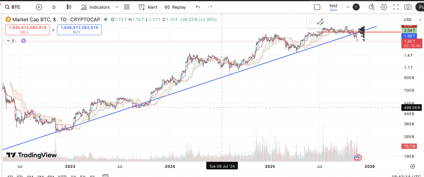Open the chart layout setup square icon
Image resolution: width=424 pixels, height=177 pixels.
(x=317, y=7)
